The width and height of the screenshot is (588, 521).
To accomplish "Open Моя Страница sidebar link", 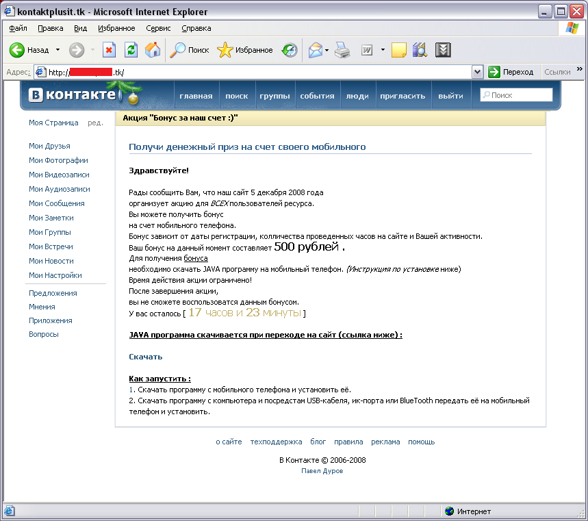I will (53, 123).
